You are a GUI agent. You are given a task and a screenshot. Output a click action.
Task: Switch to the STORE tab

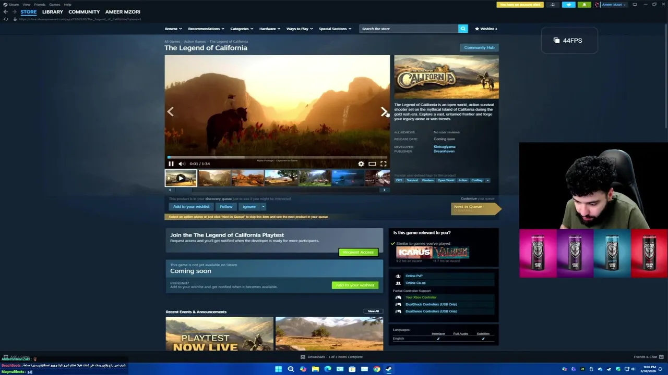coord(29,11)
